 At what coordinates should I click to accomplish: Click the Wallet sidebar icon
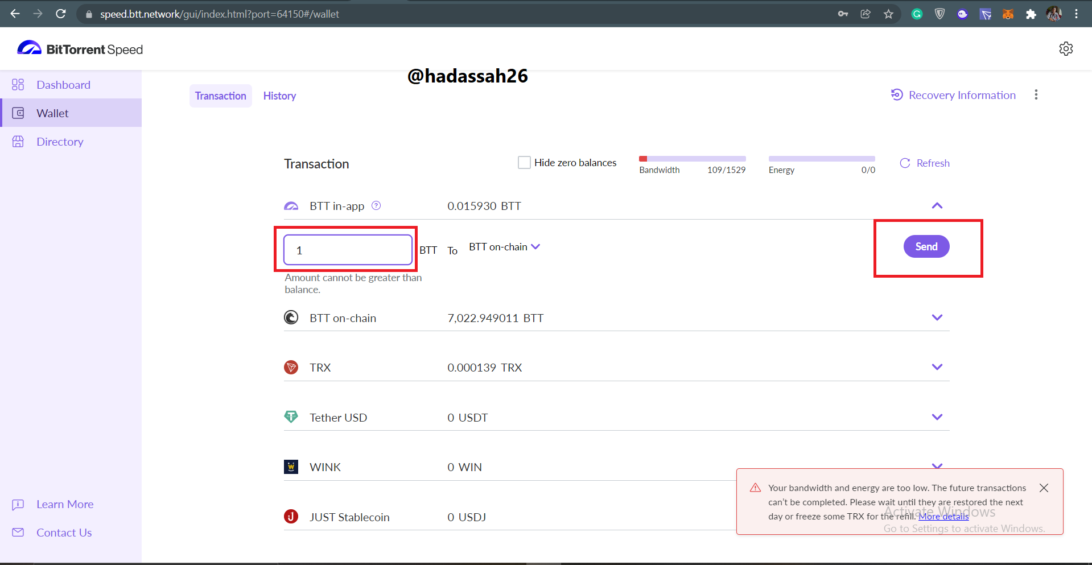[x=18, y=113]
